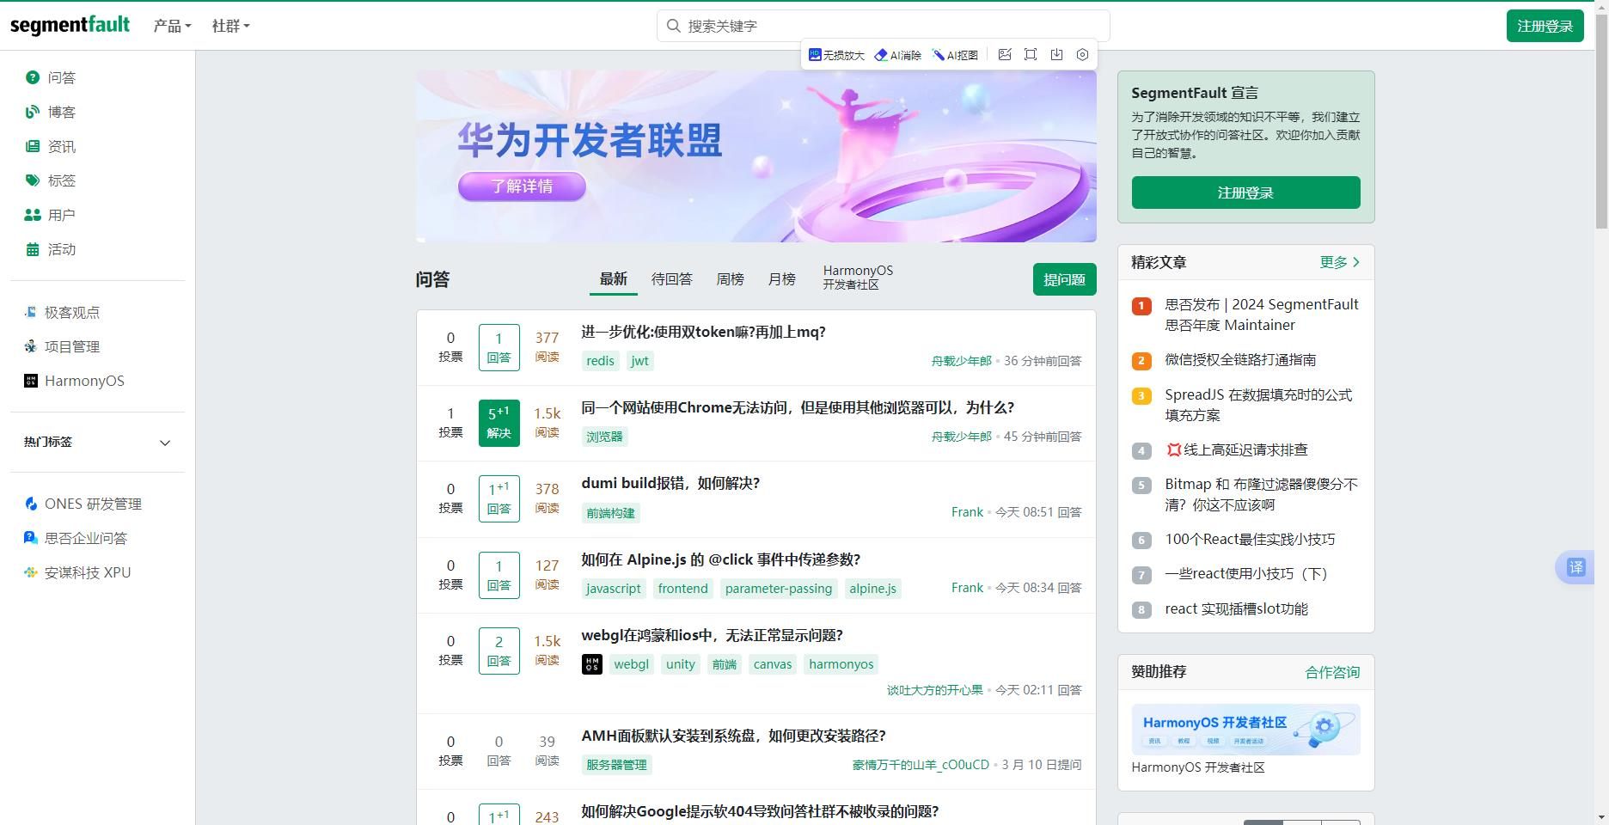Click the 浏览器 tag
This screenshot has height=825, width=1609.
click(604, 437)
